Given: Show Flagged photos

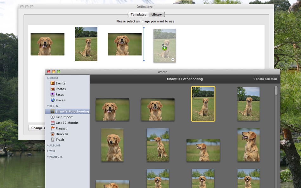Looking at the screenshot, I should point(59,128).
